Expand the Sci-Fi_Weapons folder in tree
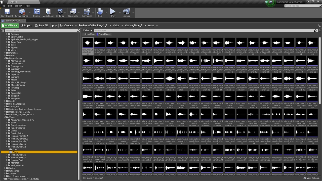Image resolution: width=322 pixels, height=181 pixels. pyautogui.click(x=5, y=104)
